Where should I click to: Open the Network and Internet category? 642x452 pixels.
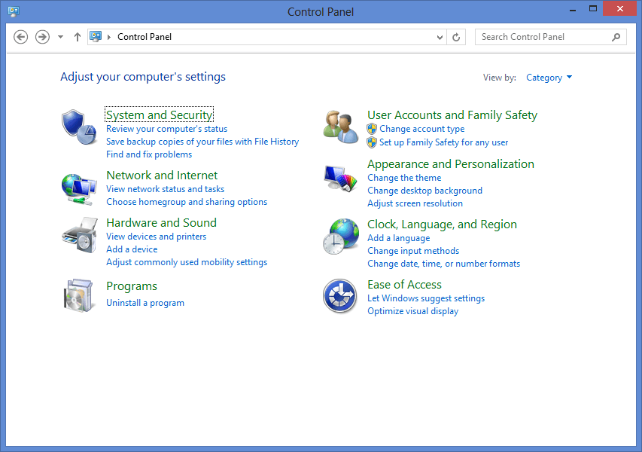(162, 176)
